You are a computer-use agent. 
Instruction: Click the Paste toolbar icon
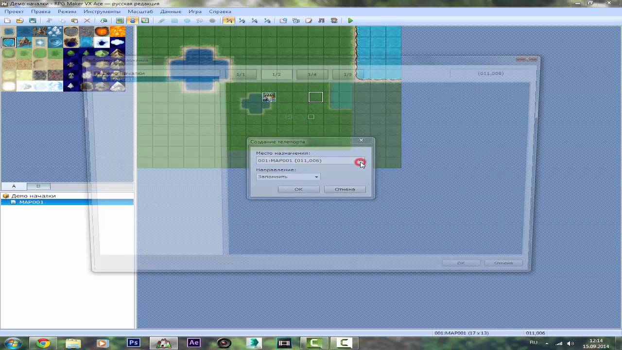[x=74, y=20]
